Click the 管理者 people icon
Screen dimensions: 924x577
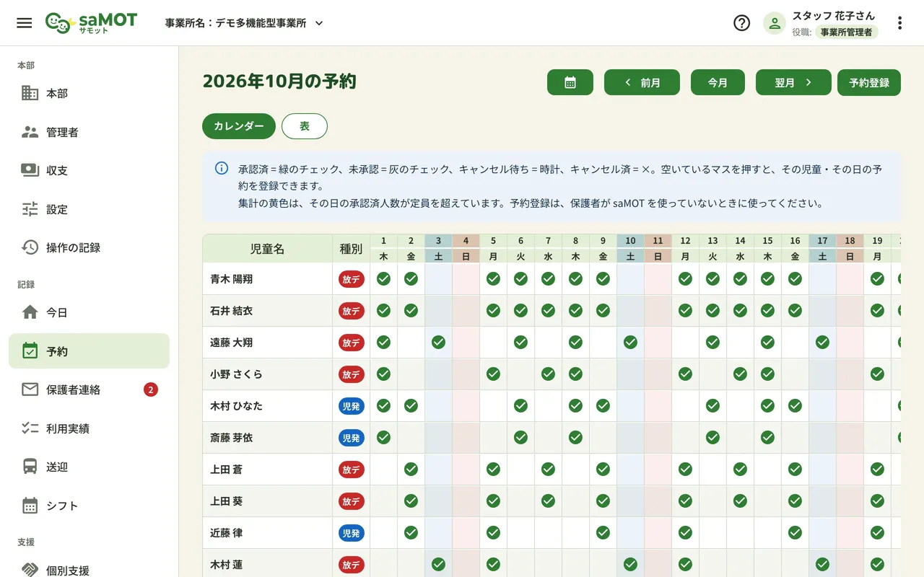pyautogui.click(x=30, y=132)
